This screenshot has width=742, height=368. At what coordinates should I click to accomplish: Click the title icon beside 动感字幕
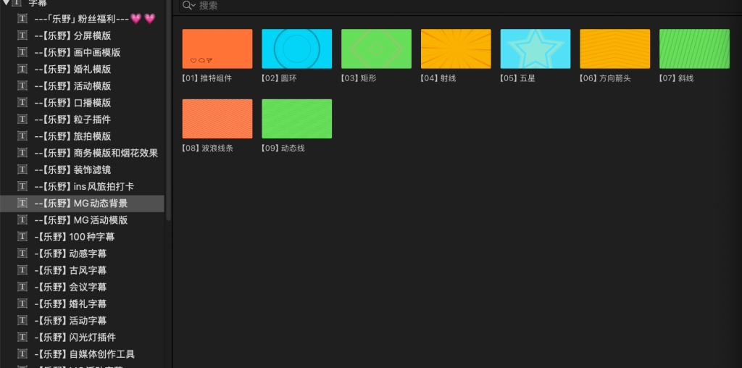click(22, 254)
